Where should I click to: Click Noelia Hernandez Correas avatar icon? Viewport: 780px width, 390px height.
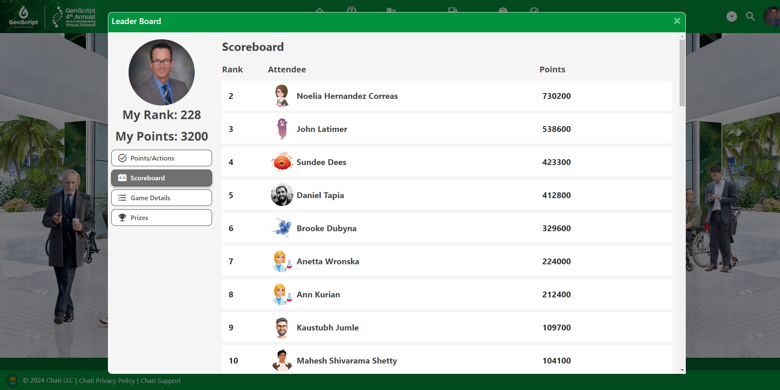[x=282, y=96]
